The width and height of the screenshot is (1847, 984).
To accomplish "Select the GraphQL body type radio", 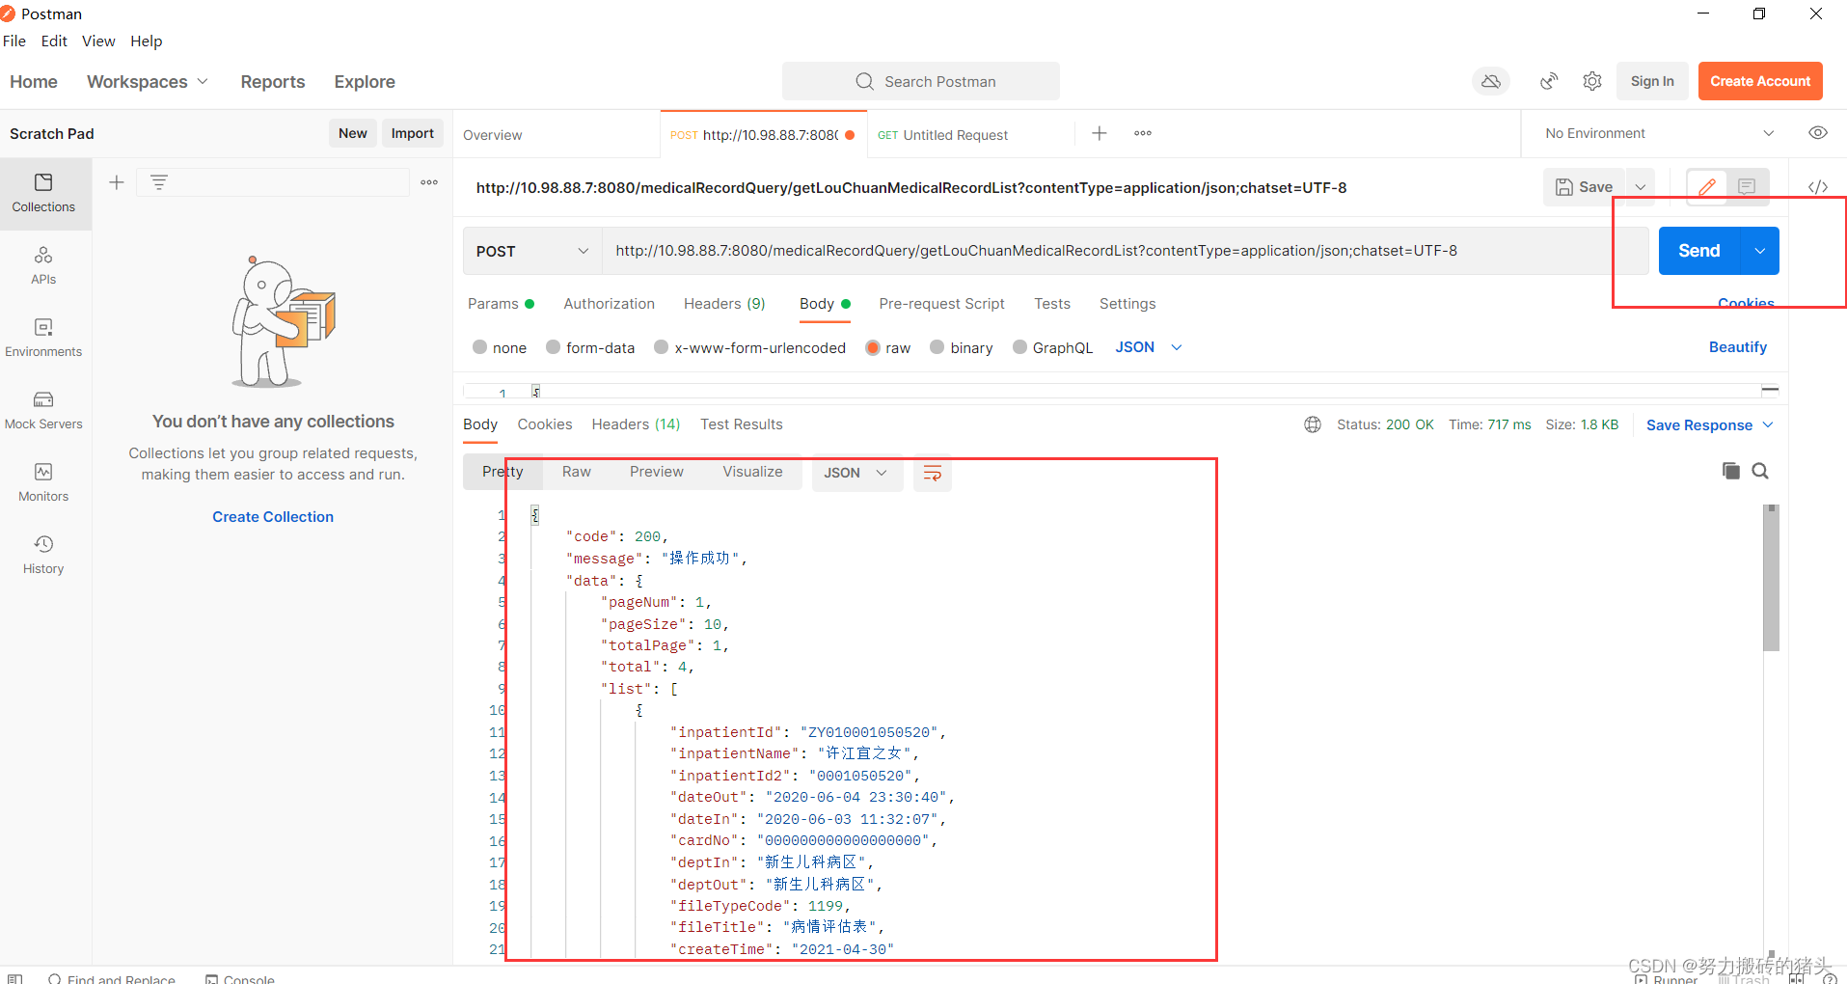I will coord(1019,347).
